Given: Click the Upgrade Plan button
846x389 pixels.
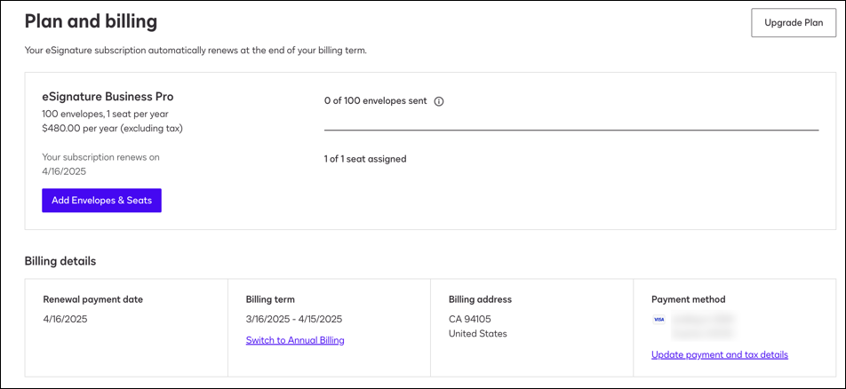Looking at the screenshot, I should tap(794, 23).
